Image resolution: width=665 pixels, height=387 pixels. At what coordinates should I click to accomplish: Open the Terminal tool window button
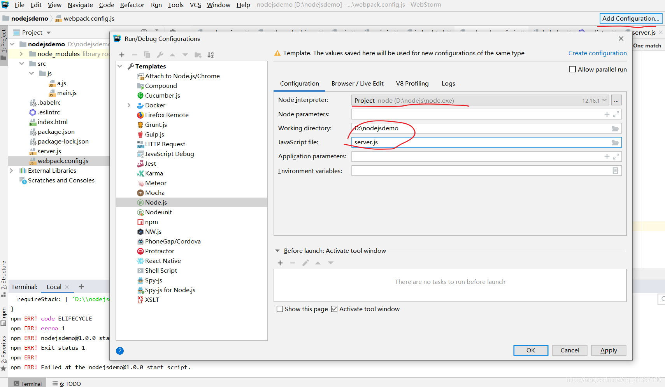point(27,383)
